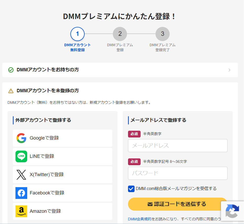Click the 必須 badge above email field
The height and width of the screenshot is (224, 244).
point(134,134)
